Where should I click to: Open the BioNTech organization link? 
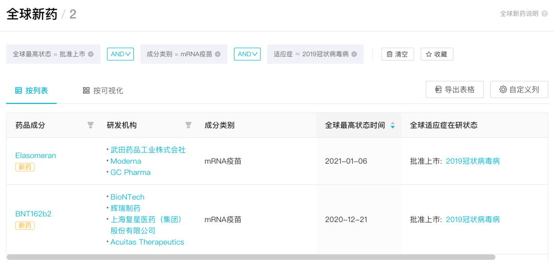coord(128,197)
